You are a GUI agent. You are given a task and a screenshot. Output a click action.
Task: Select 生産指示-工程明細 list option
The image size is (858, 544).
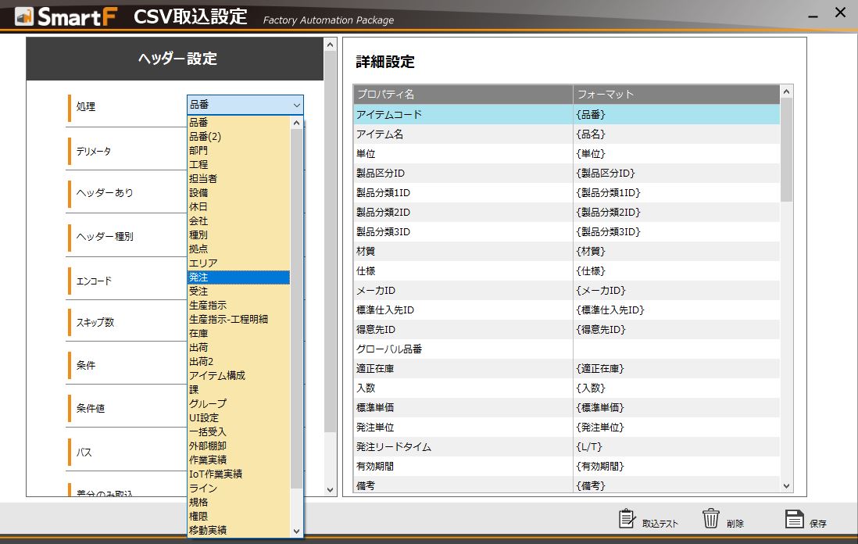pos(238,320)
